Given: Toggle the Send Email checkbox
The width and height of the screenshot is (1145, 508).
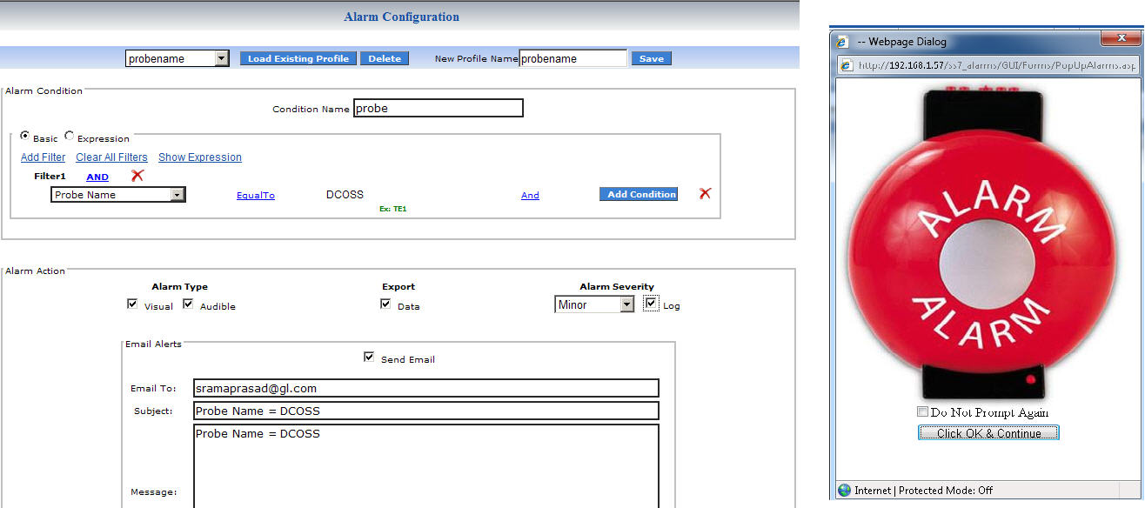Looking at the screenshot, I should pos(369,358).
